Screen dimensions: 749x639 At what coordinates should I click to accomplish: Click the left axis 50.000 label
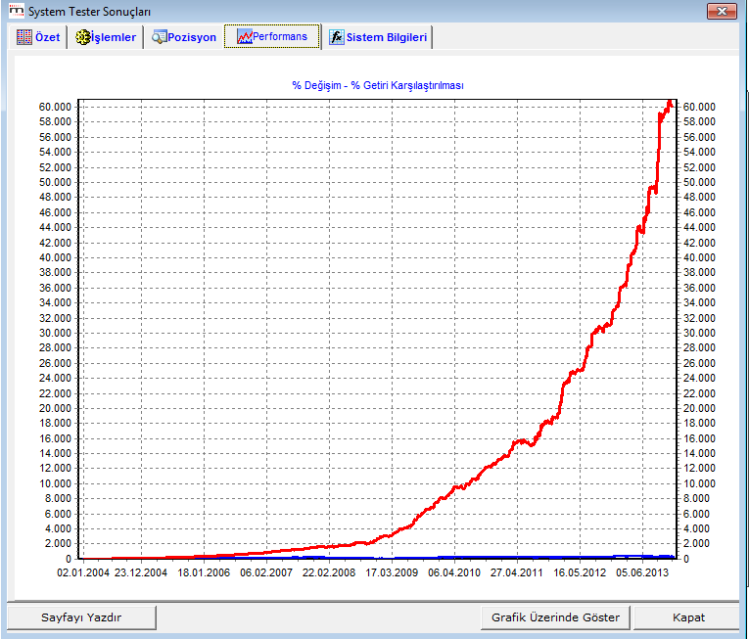[55, 182]
